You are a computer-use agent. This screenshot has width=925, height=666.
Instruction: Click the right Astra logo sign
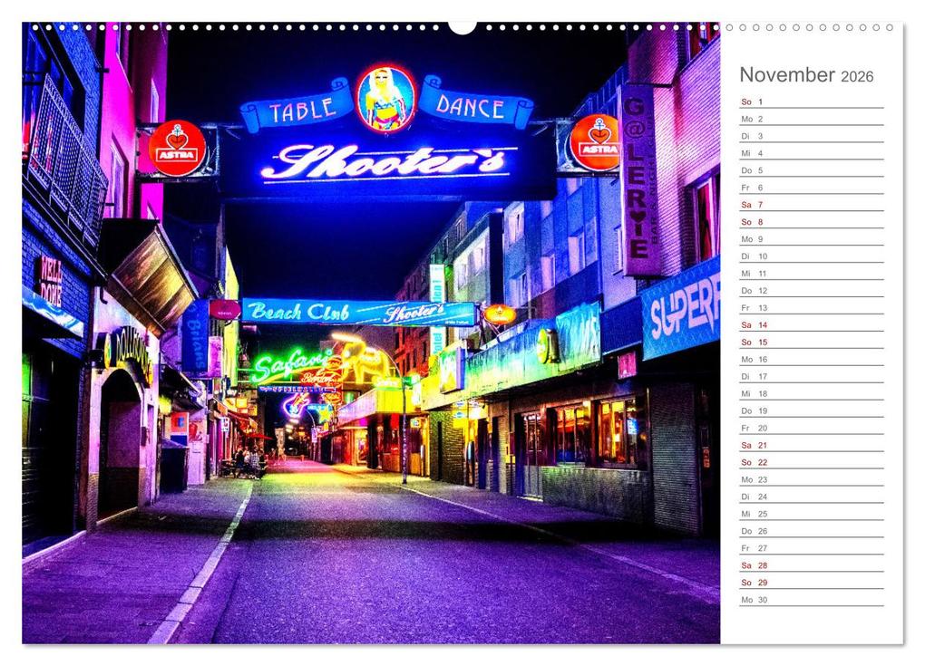pyautogui.click(x=594, y=142)
